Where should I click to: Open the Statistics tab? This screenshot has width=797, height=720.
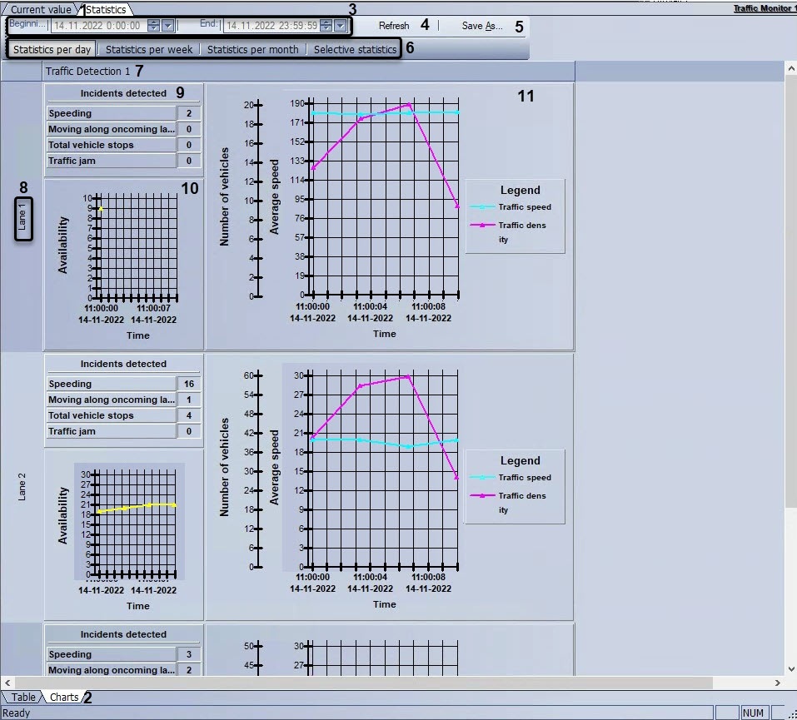coord(106,10)
